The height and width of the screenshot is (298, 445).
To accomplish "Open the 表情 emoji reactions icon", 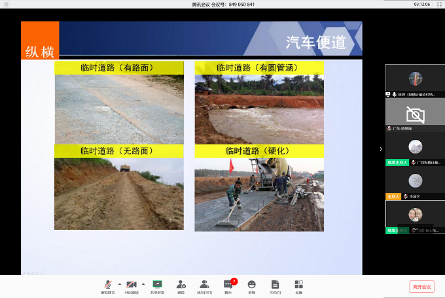I will (252, 284).
